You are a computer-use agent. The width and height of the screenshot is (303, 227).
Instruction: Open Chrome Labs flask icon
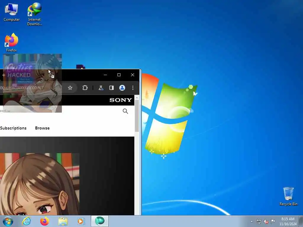[101, 88]
